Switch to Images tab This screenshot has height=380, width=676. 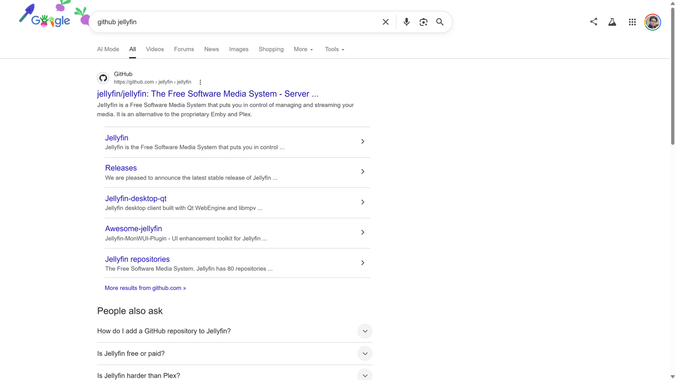[x=239, y=49]
